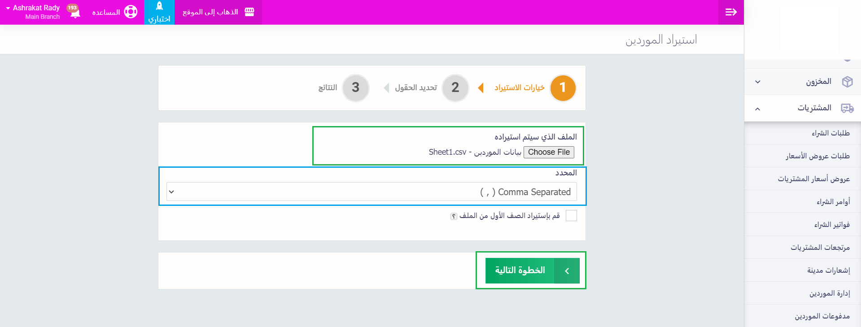
Task: Click the الخطوة التالية next step button
Action: pos(532,270)
